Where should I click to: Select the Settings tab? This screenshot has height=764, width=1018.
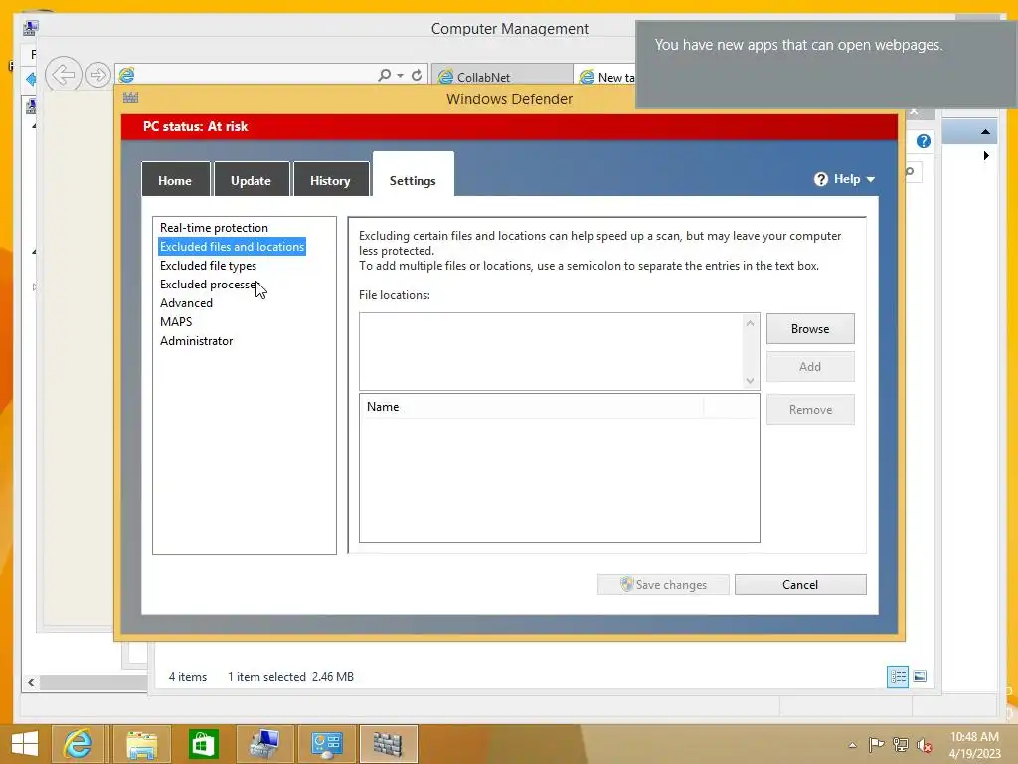(x=413, y=175)
